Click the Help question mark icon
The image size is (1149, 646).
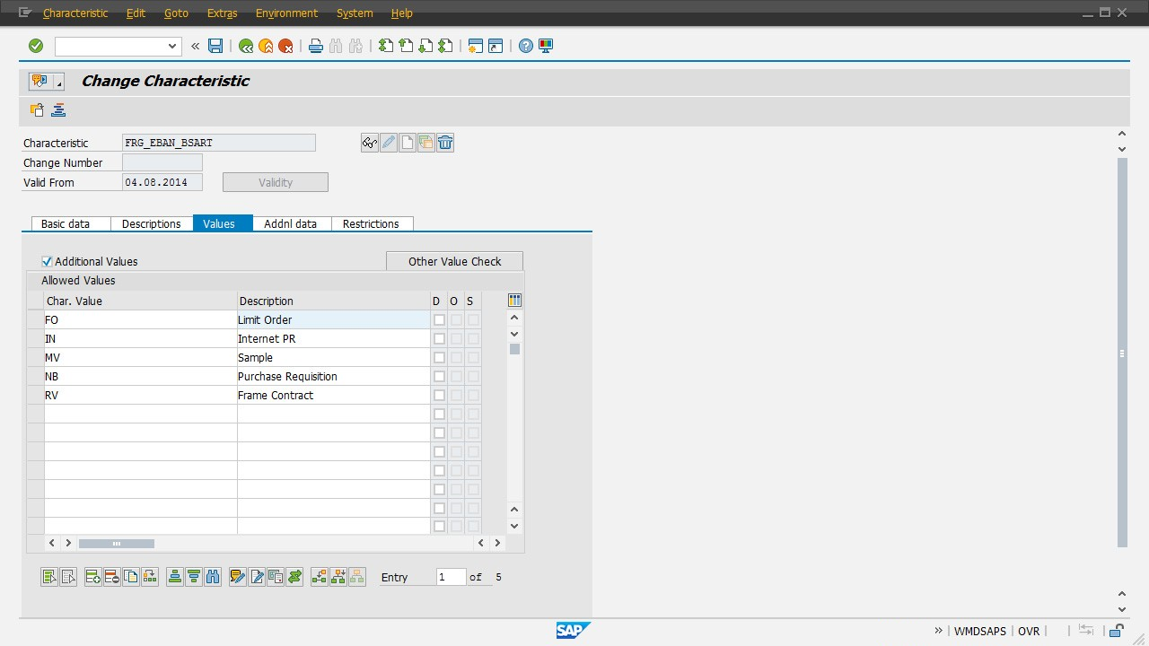coord(526,46)
